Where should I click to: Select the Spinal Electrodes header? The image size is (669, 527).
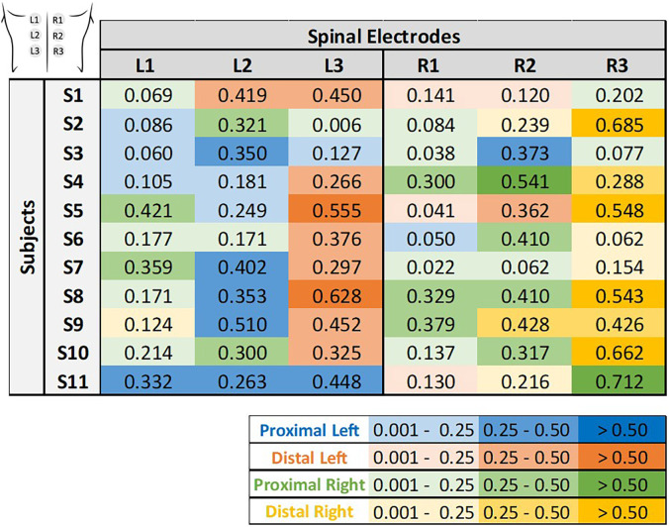click(x=383, y=36)
